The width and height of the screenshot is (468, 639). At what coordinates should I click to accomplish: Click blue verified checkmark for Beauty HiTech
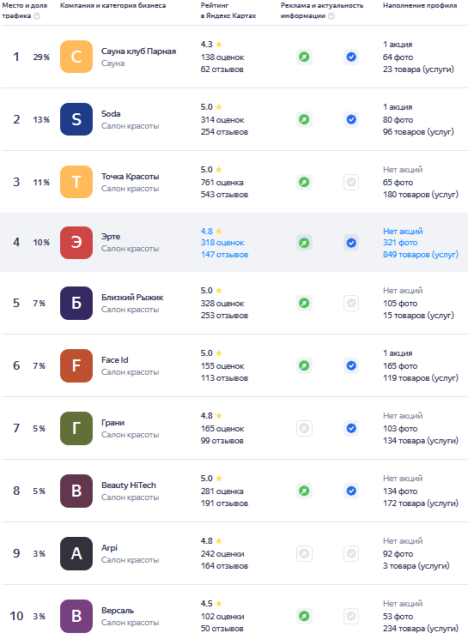(351, 491)
